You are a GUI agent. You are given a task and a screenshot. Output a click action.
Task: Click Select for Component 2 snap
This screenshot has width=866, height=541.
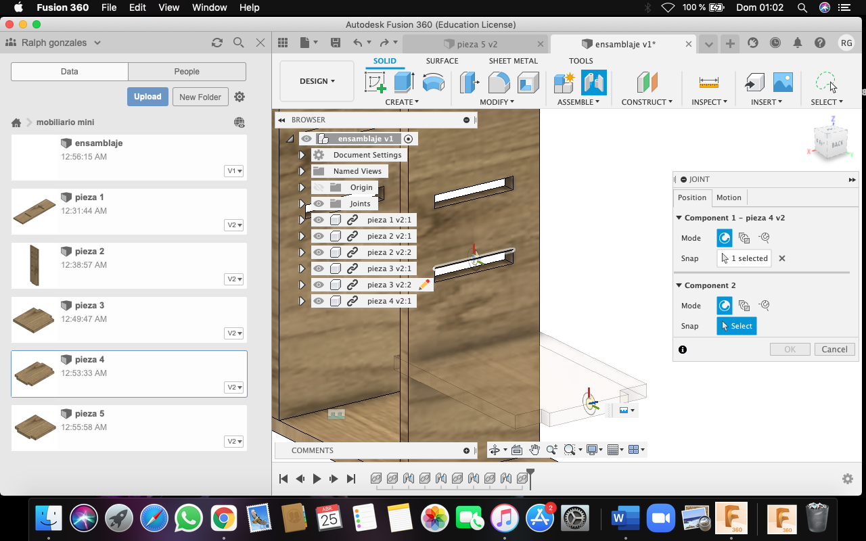737,326
